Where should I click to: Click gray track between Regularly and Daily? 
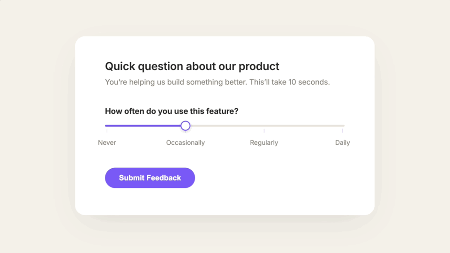[303, 126]
